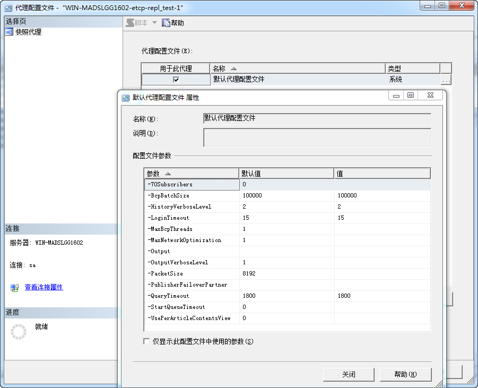
Task: Select the -StartQueueTimeout parameter
Action: (x=192, y=307)
